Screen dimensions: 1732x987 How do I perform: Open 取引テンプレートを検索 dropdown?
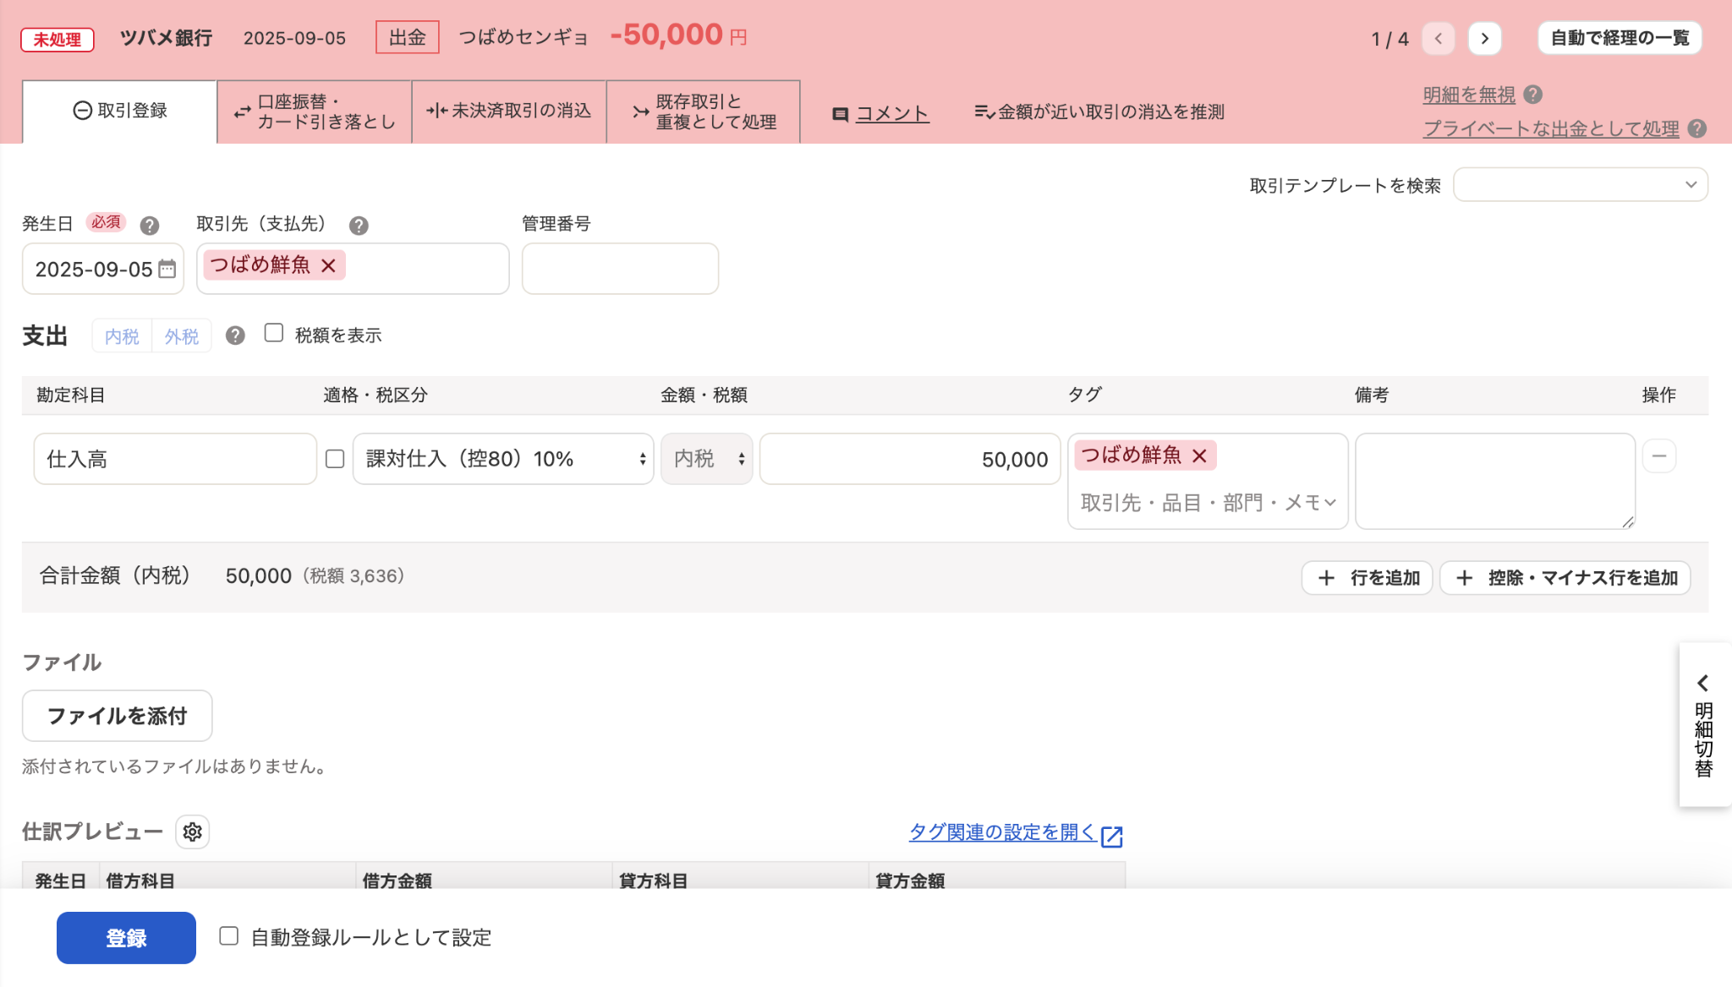(x=1580, y=184)
